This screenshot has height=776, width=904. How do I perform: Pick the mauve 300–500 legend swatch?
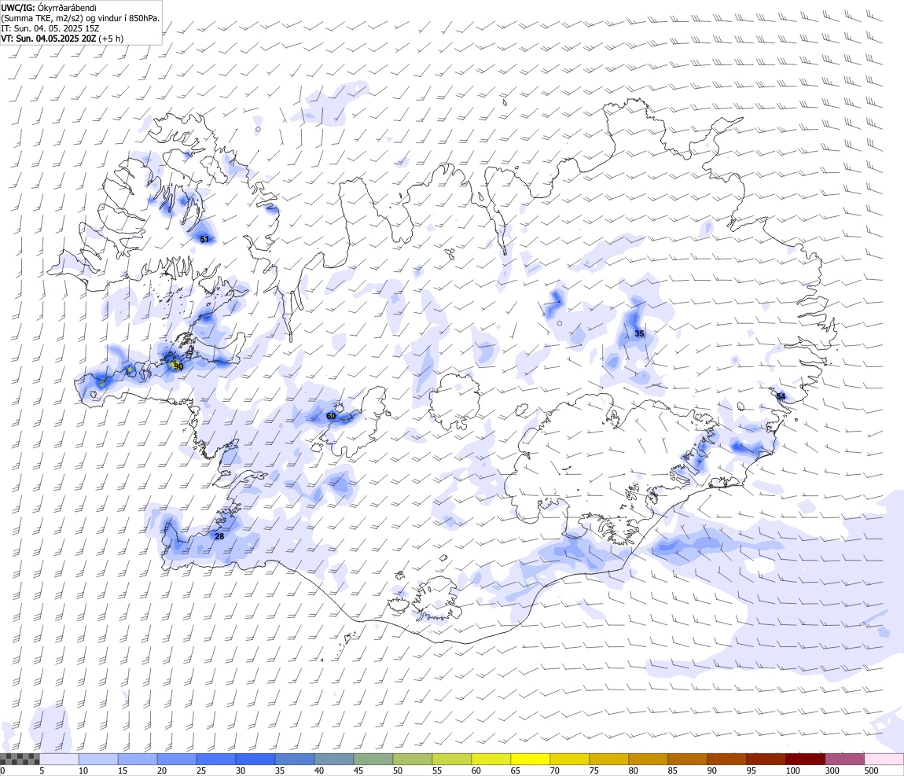(844, 759)
